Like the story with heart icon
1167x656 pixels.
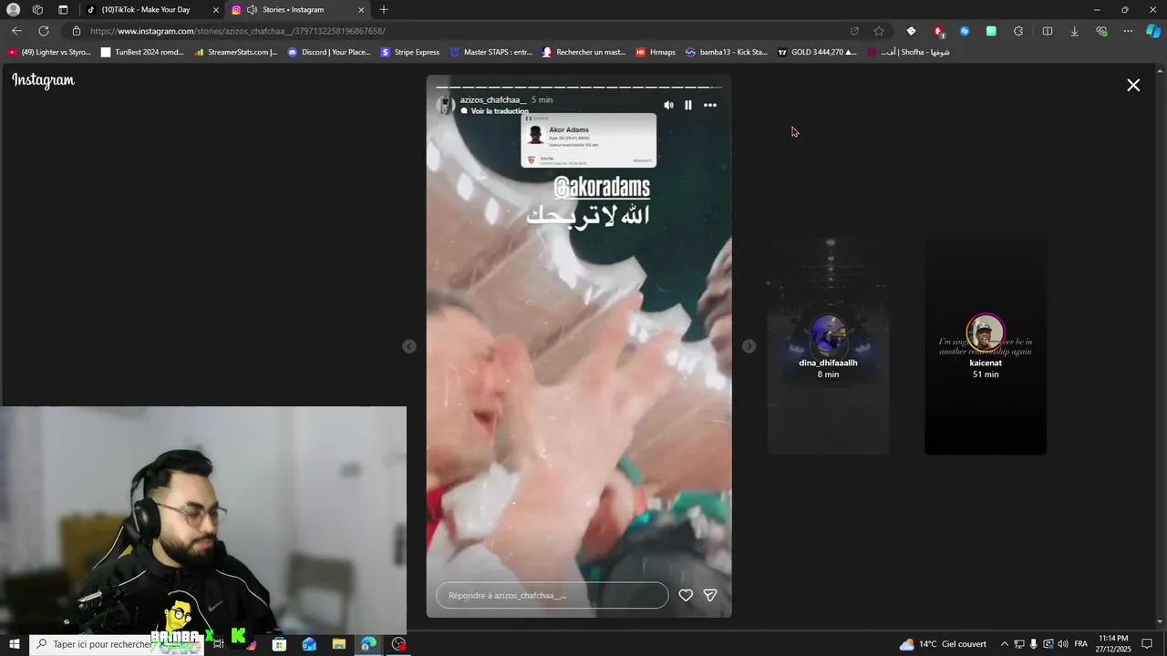click(x=686, y=595)
